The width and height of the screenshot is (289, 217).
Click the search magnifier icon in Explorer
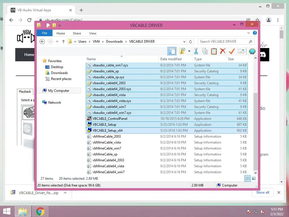tap(250, 42)
